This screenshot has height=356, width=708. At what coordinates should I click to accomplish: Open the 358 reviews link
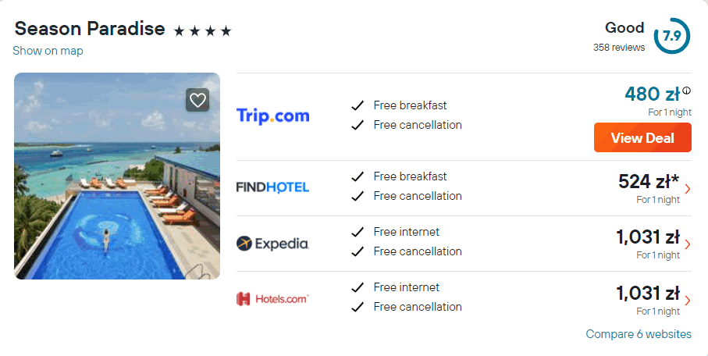click(619, 48)
